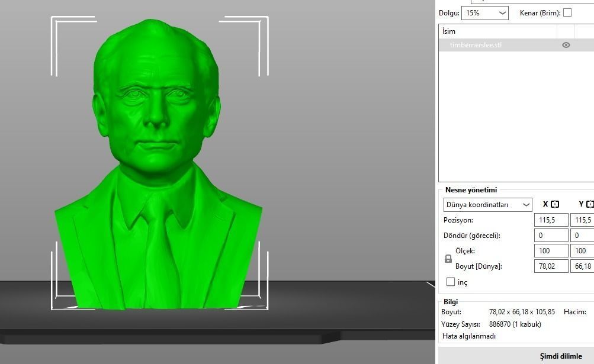Click the Yüzey Sayısı value 886870 (1 kabuk)

(515, 324)
